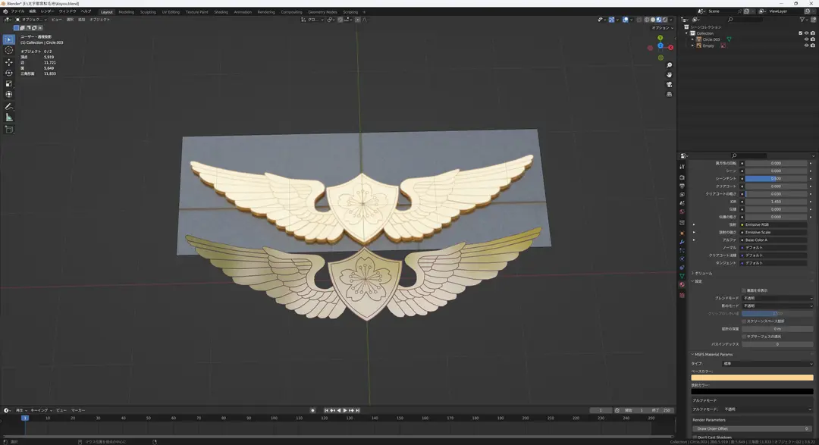Switch to the UV Editing workspace tab

tap(171, 11)
